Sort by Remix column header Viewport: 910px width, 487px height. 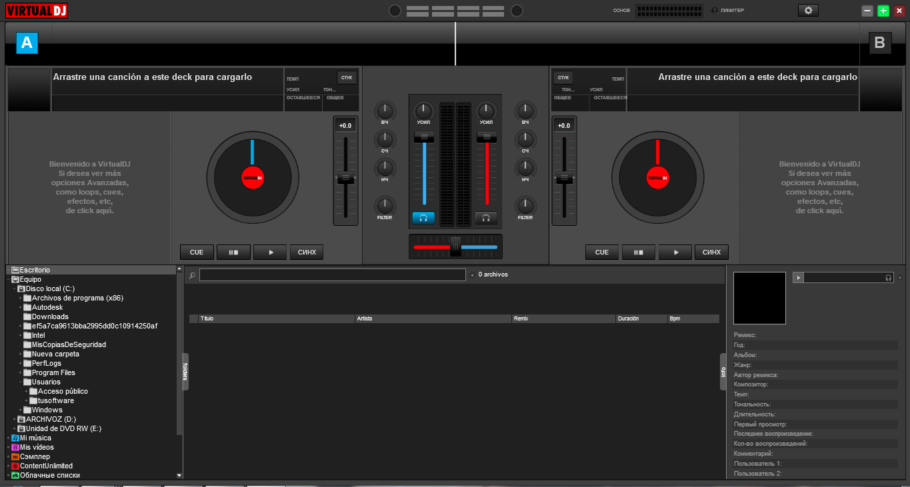pos(563,318)
